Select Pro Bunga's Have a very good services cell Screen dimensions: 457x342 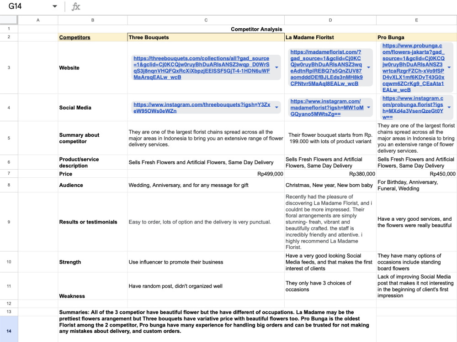(416, 222)
